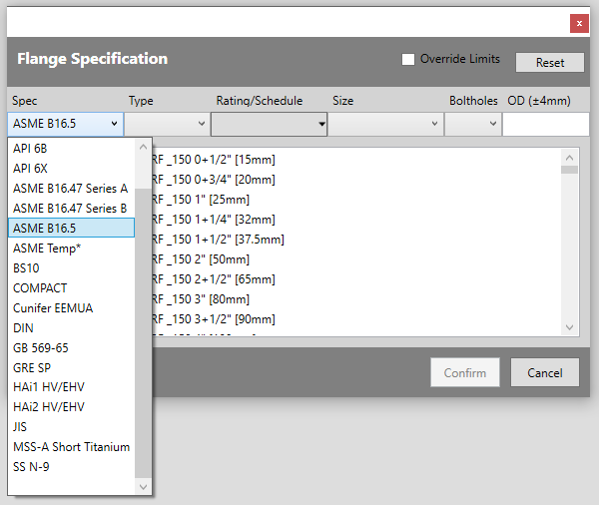
Task: Pick HAi2 HV/EHV in the list
Action: (72, 407)
